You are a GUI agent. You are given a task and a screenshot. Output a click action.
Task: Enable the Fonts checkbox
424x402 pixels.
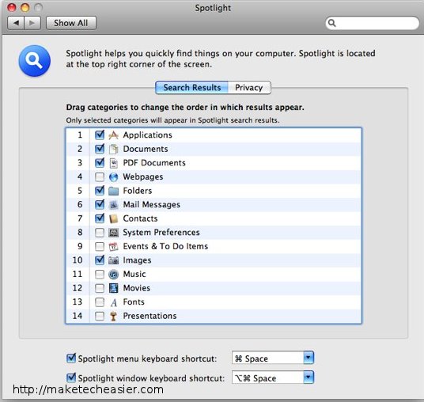100,302
